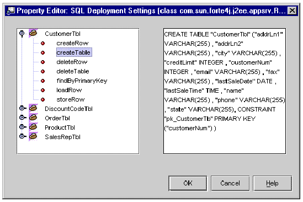Cancel the SQL deployment changes
303x202 pixels.
[x=230, y=183]
